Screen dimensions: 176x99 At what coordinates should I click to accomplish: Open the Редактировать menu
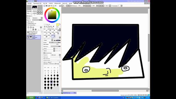37,3
